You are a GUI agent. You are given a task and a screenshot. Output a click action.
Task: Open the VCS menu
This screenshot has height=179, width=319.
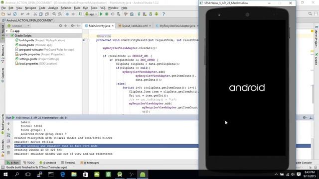tap(103, 8)
